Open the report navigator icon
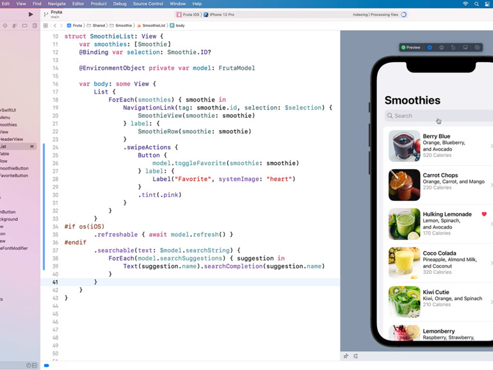This screenshot has width=493, height=370. (35, 26)
